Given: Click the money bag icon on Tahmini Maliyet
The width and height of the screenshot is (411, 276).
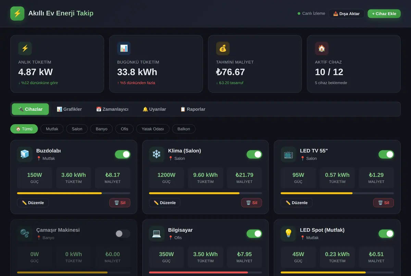Looking at the screenshot, I should click(x=223, y=49).
